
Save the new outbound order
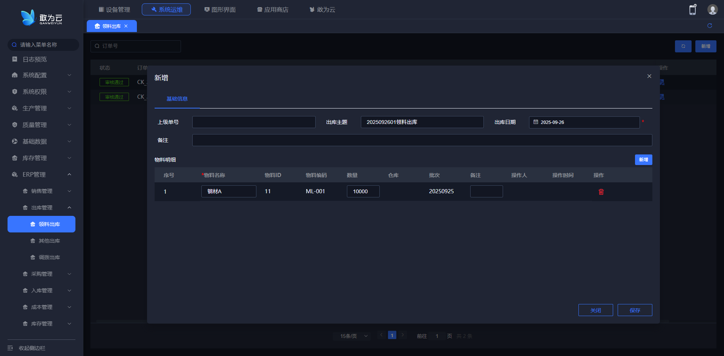635,310
